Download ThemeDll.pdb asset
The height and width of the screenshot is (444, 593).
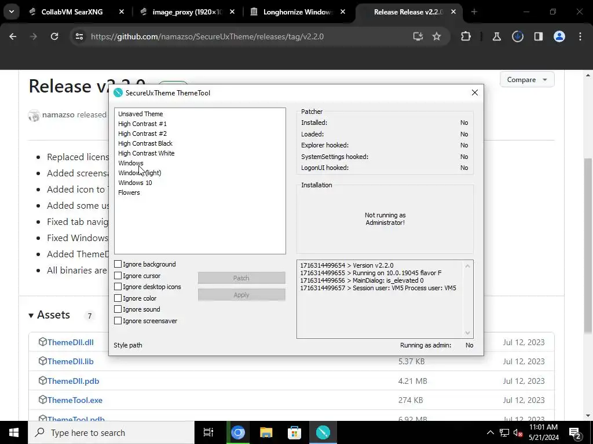tap(73, 381)
